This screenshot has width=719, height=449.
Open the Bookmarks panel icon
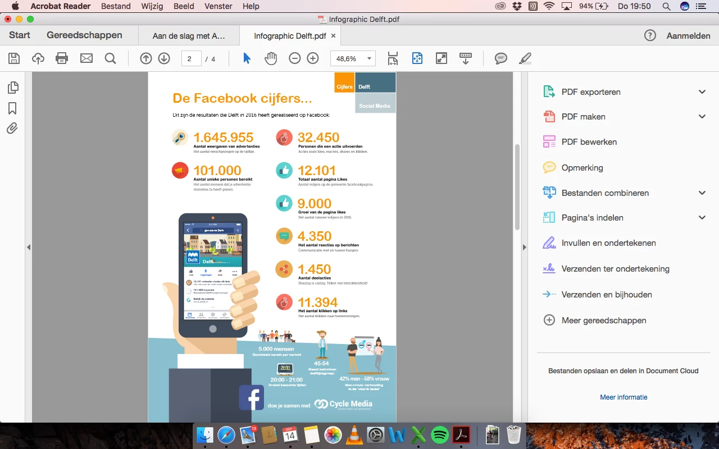click(x=12, y=108)
